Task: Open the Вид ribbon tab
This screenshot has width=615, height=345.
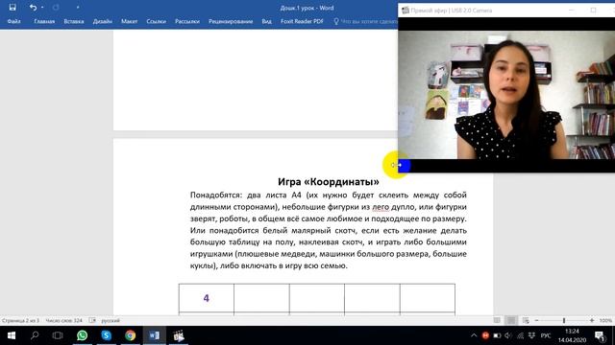Action: click(267, 21)
